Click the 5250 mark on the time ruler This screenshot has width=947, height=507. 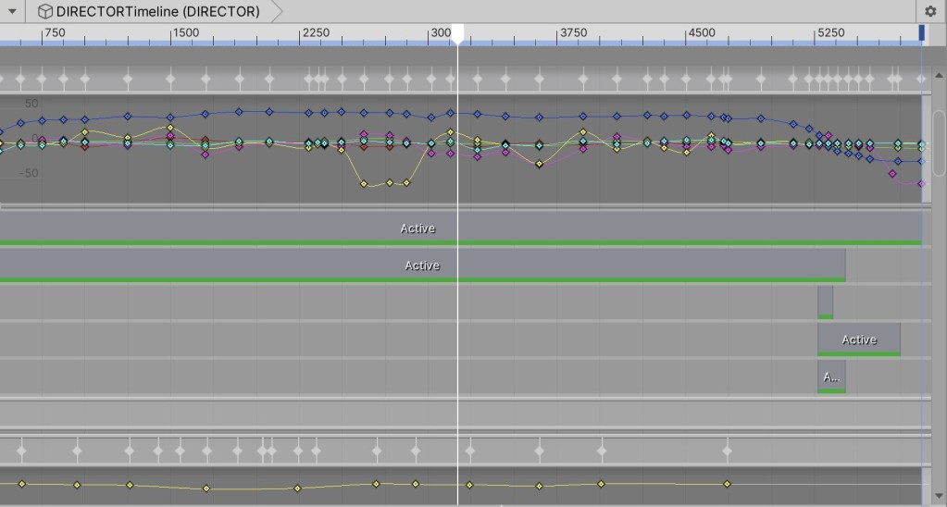point(816,33)
